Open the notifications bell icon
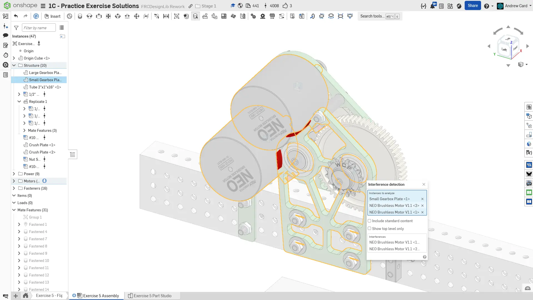Viewport: 533px width, 300px height. click(432, 6)
